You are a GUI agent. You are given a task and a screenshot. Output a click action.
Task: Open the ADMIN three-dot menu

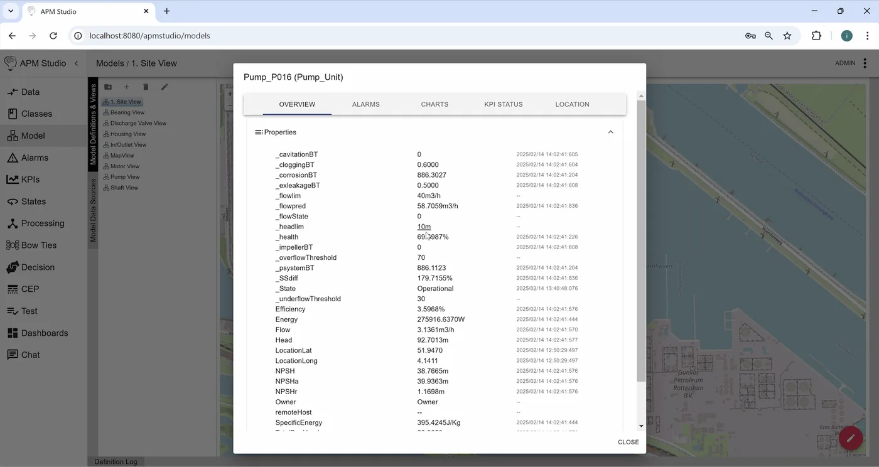click(x=865, y=63)
